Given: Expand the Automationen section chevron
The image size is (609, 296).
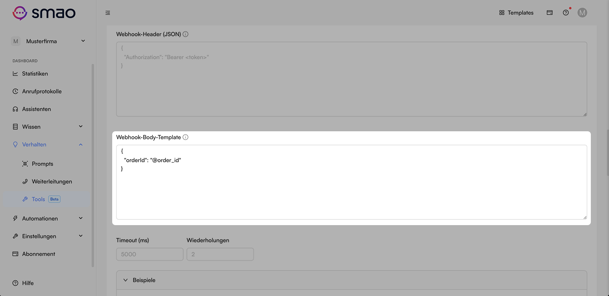Looking at the screenshot, I should (x=81, y=218).
